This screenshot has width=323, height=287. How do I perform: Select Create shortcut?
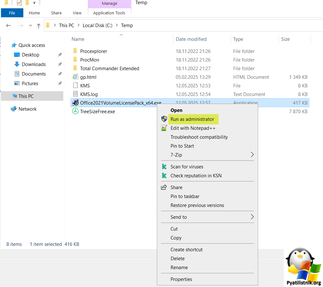[207, 250]
